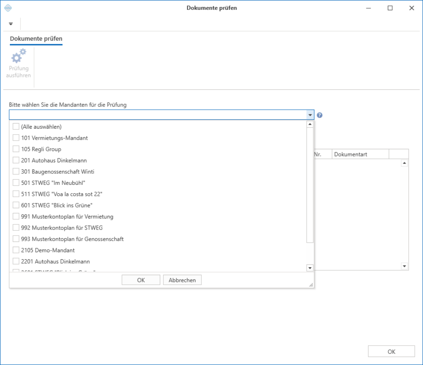Switch to the Dokumente prüfen ribbon tab

(36, 39)
